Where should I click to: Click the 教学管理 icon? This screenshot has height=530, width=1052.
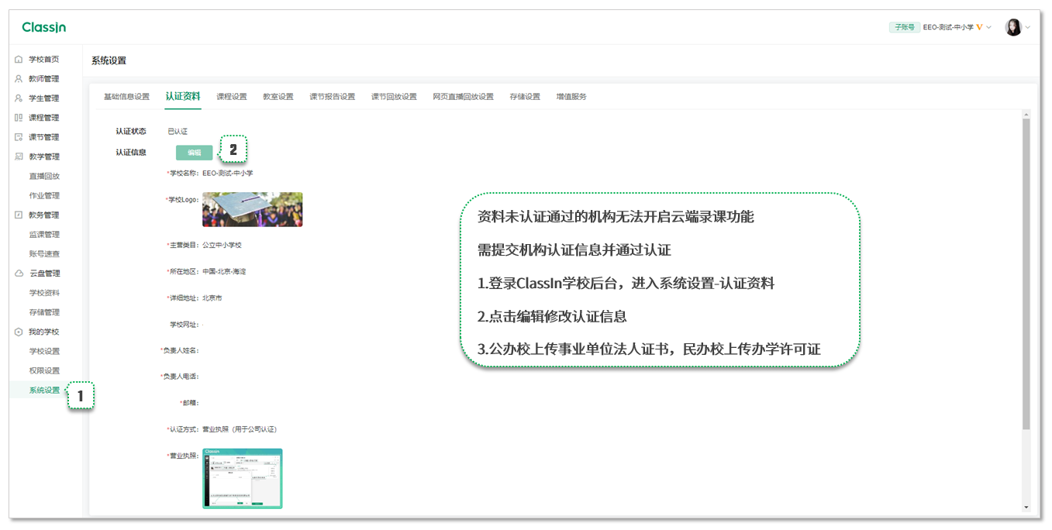click(19, 157)
